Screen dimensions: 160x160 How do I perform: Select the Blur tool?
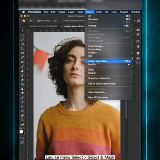[x=22, y=88]
